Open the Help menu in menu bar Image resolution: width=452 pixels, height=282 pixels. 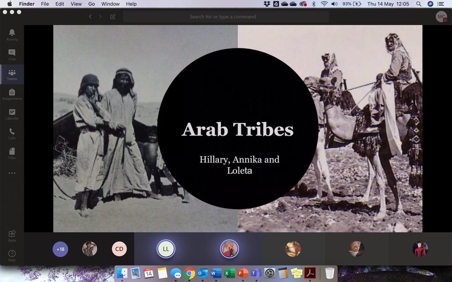coord(131,4)
